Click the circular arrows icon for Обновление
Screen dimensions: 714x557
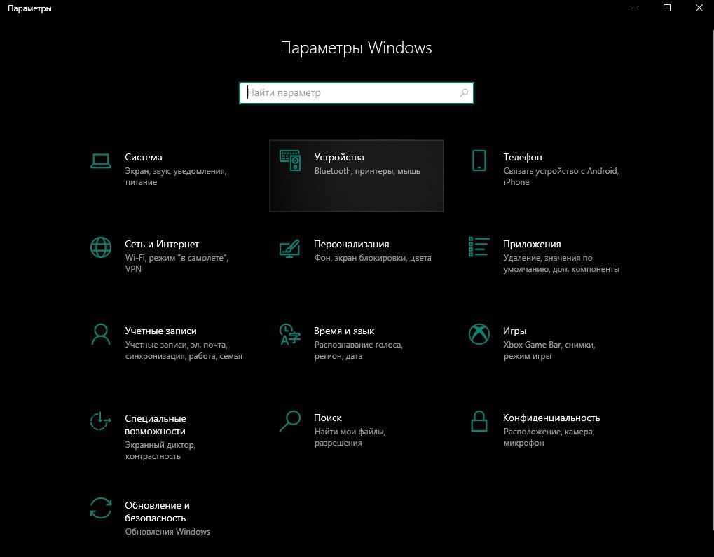[101, 508]
